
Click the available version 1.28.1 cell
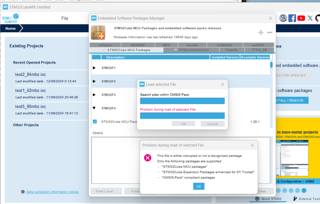[x=255, y=122]
